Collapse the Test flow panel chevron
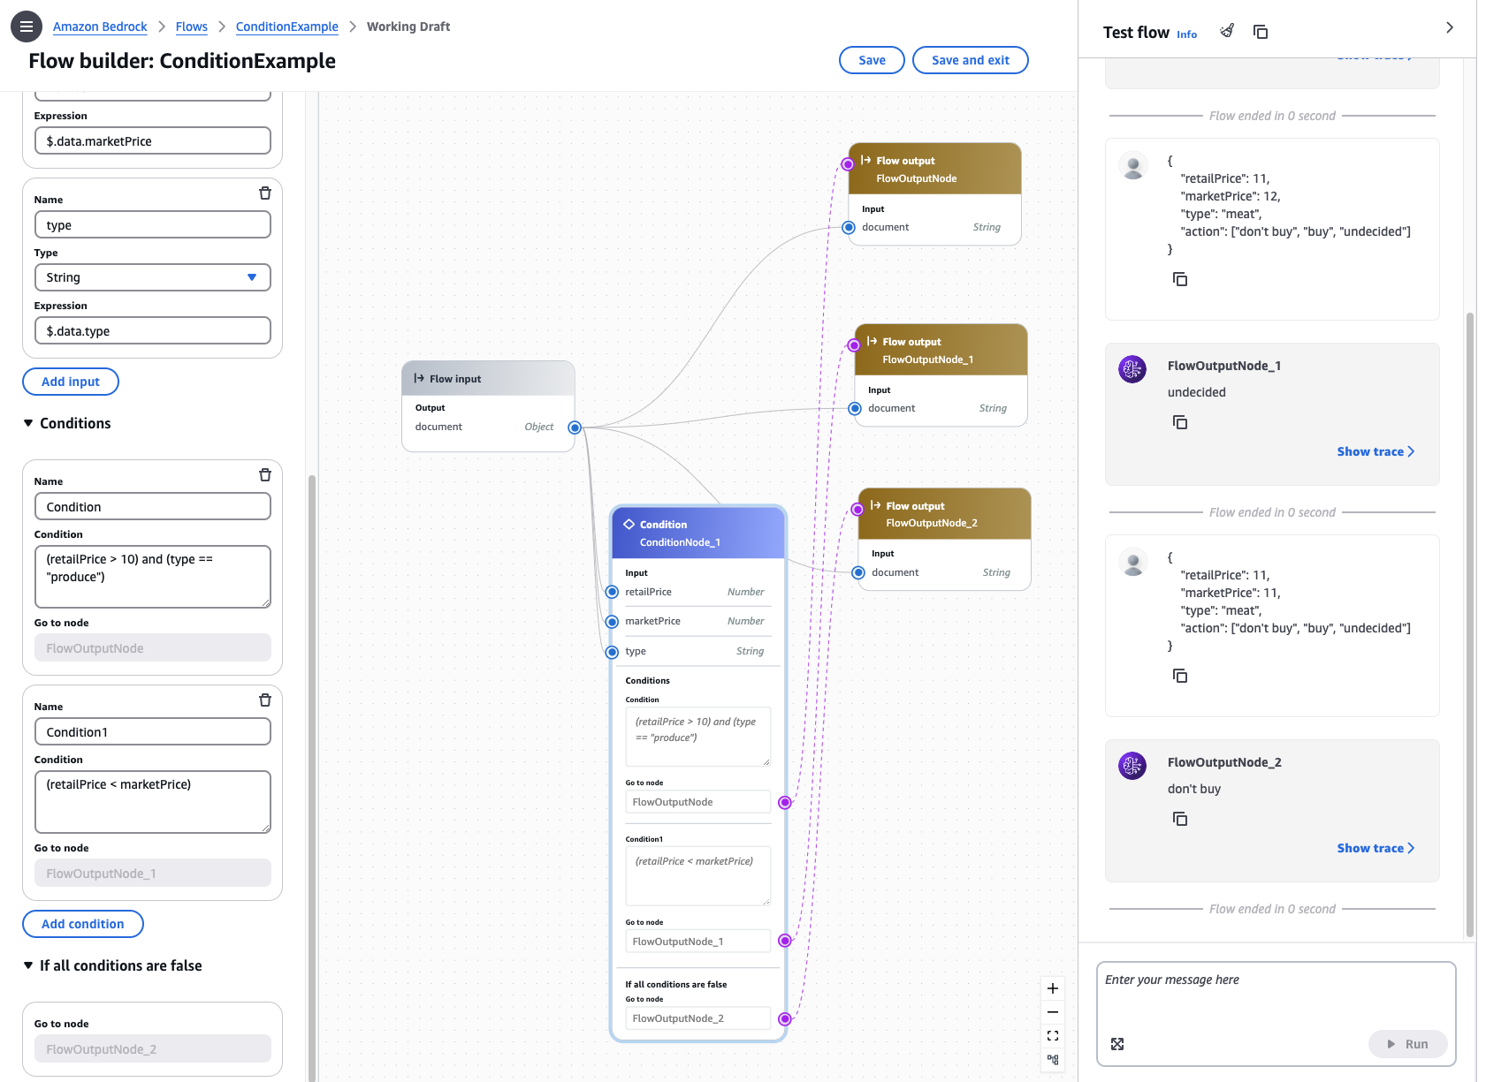The width and height of the screenshot is (1486, 1082). click(x=1449, y=27)
